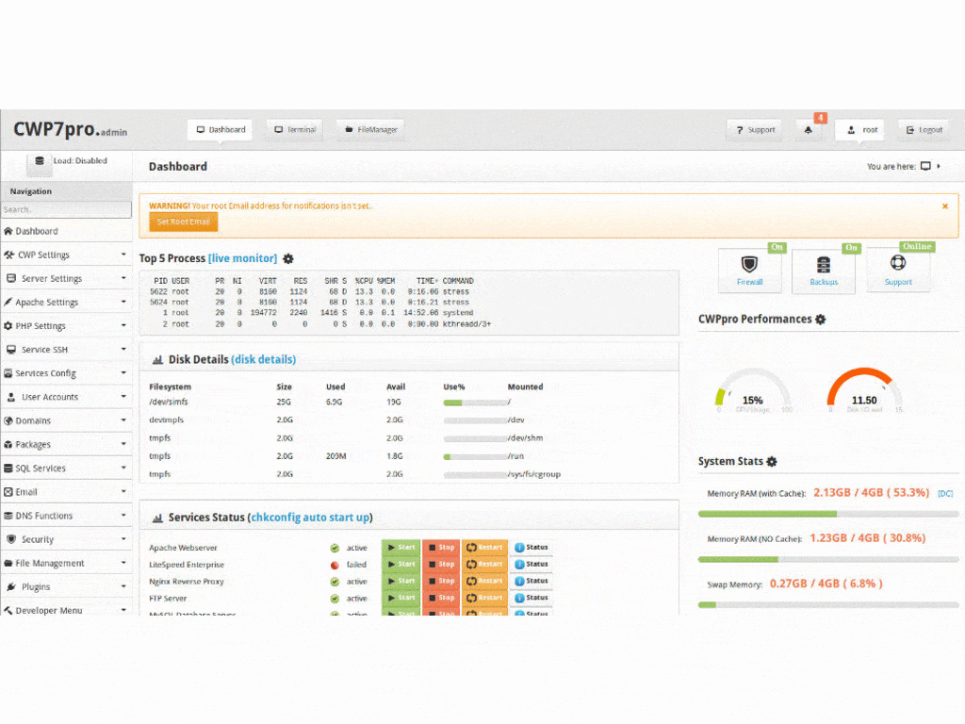965x724 pixels.
Task: Open the live monitor link
Action: [x=242, y=258]
